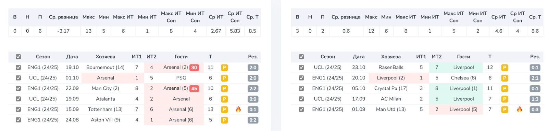Open the 1:3 result for AC Milan match
This screenshot has width=548, height=131.
point(535,99)
